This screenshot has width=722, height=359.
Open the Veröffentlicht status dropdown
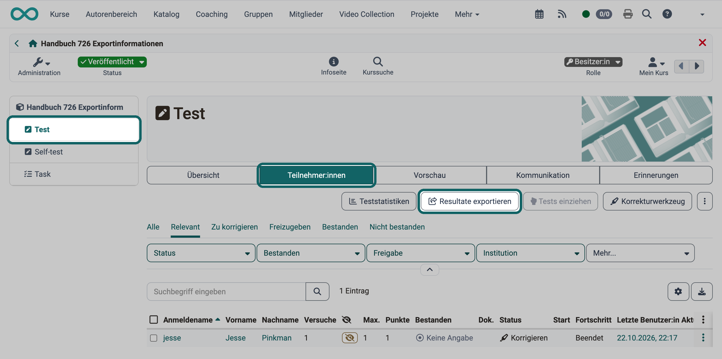tap(112, 62)
